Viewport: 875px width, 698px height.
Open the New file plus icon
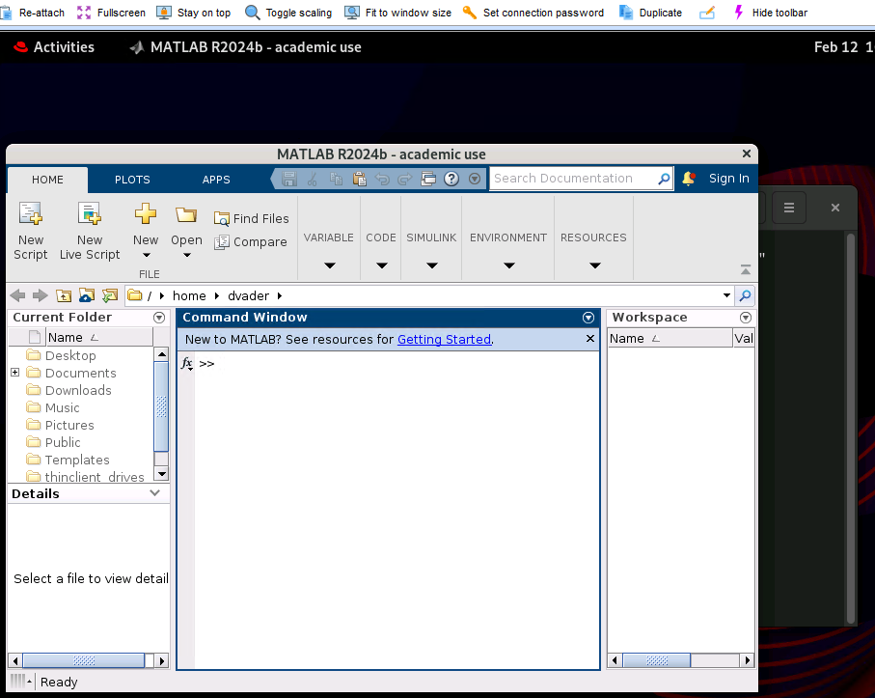pos(146,214)
